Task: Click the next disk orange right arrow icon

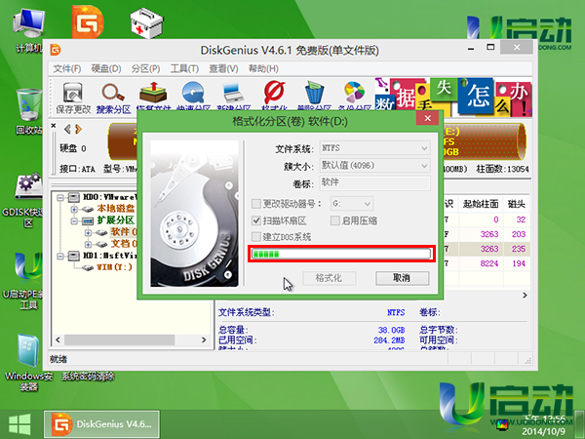Action: click(x=78, y=129)
